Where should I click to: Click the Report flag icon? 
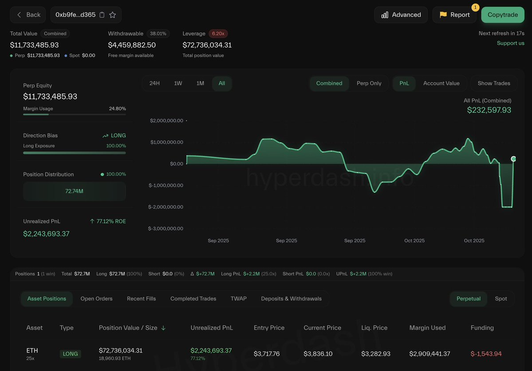[443, 15]
